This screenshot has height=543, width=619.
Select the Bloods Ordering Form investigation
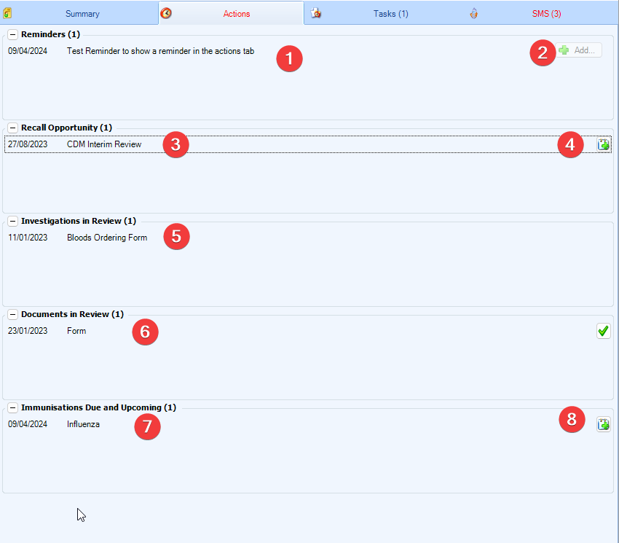106,238
